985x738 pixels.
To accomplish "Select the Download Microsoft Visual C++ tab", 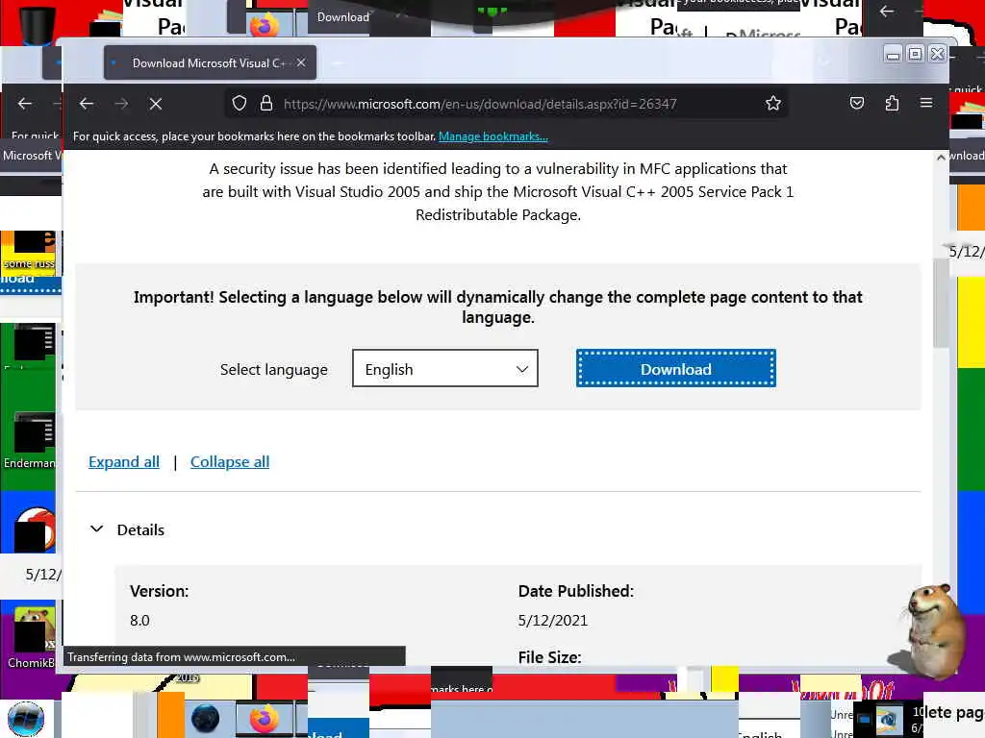I will click(x=210, y=62).
